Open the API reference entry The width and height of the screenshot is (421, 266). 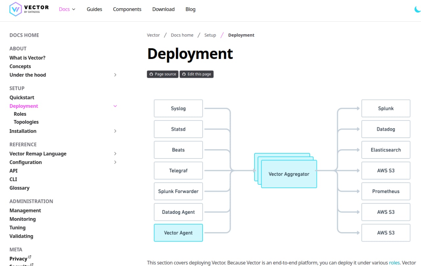(x=13, y=171)
